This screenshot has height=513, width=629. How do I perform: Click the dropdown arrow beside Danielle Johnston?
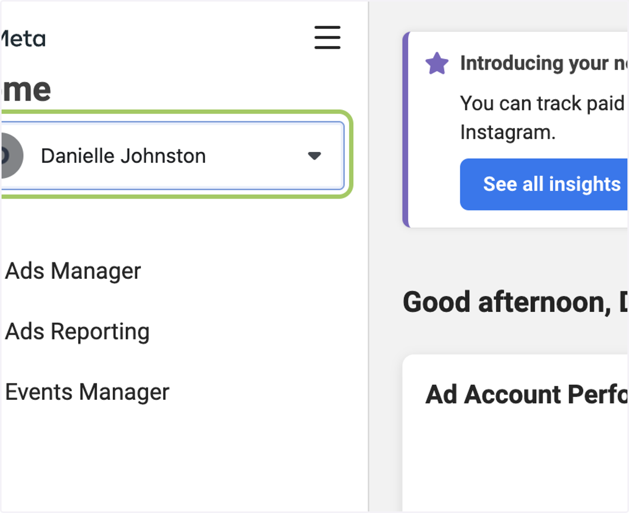(x=314, y=156)
